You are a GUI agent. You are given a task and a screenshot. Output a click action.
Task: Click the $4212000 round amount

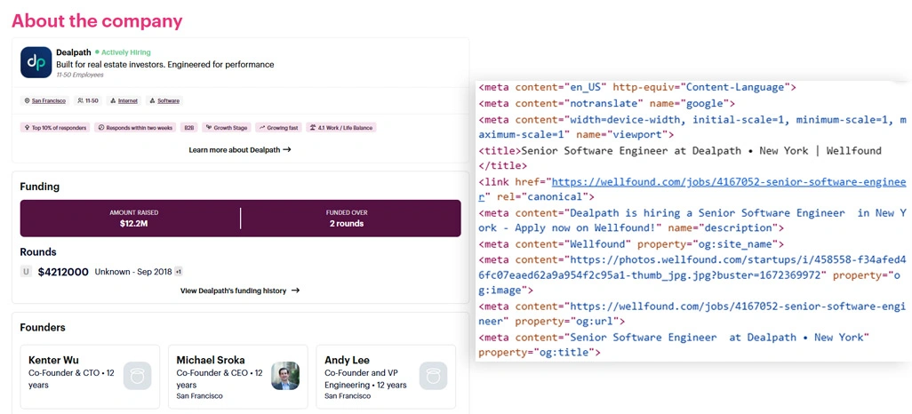pos(63,272)
